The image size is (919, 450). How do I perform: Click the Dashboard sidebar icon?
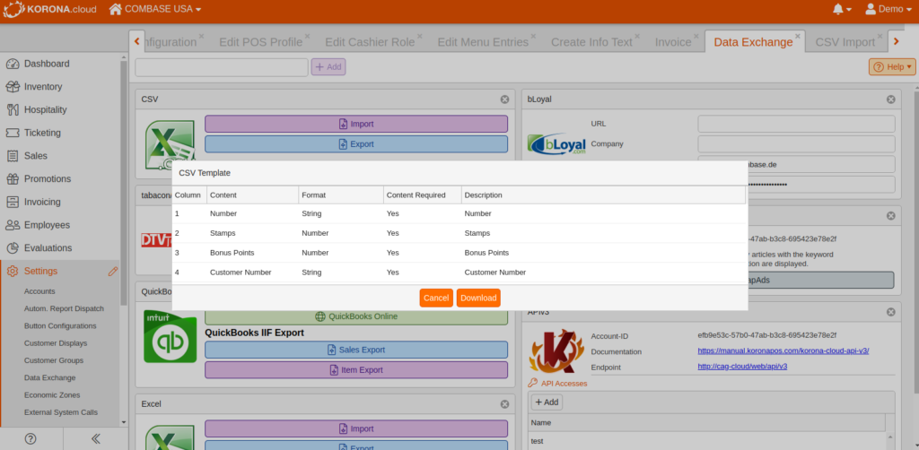pos(13,64)
